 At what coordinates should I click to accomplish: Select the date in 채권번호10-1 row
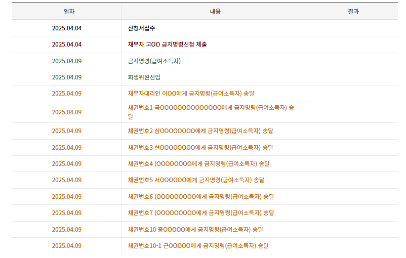[x=67, y=245]
